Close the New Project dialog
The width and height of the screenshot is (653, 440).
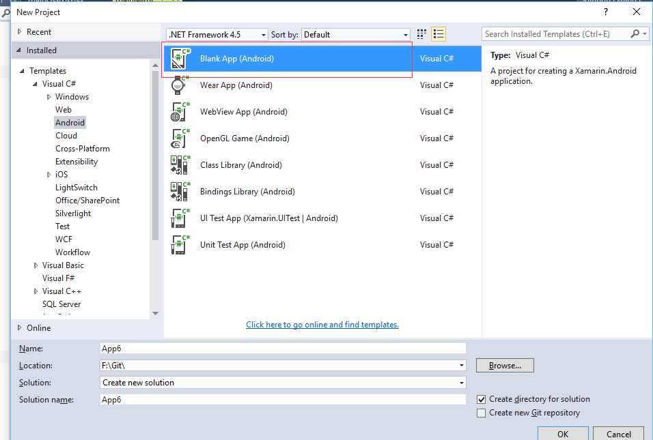click(637, 12)
